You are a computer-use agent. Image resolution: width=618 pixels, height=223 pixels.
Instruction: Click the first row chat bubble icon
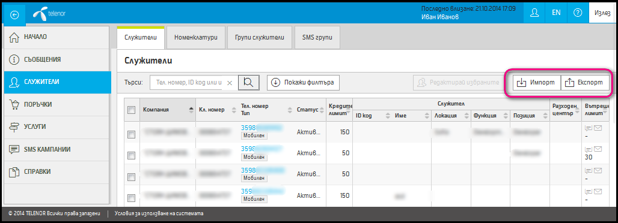click(589, 128)
